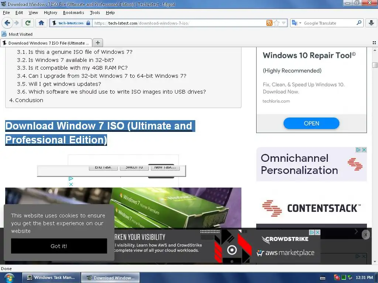
Task: Click the OPEN button in Windows 10 Repair ad
Action: [311, 123]
